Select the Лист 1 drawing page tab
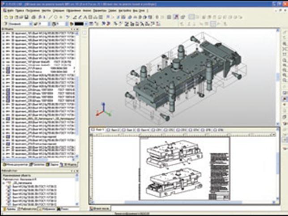Viewport: 288px width, 216px height. pyautogui.click(x=98, y=130)
